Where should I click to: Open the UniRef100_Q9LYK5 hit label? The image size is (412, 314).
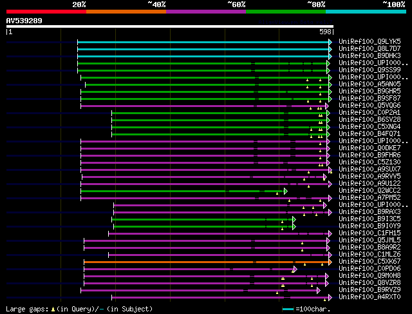point(370,41)
